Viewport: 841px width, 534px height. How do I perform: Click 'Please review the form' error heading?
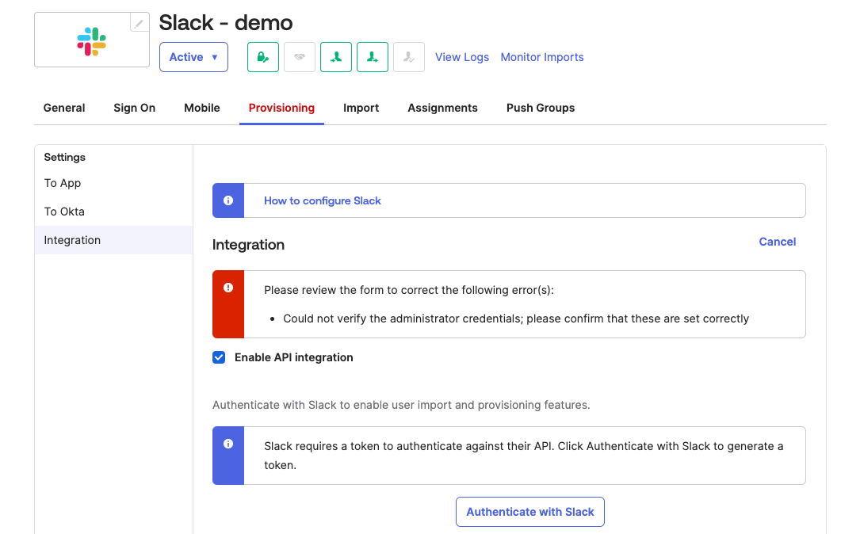pos(409,290)
